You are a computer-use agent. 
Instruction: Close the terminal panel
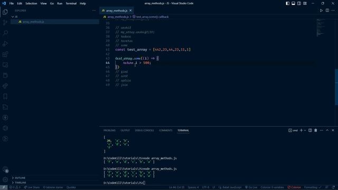pos(333,130)
